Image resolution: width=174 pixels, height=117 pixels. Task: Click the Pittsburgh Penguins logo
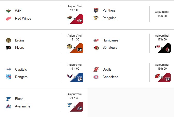(96, 18)
